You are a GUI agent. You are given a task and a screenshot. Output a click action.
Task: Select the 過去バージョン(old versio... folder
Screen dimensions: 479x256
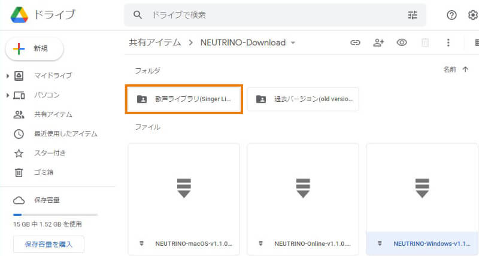pos(303,99)
